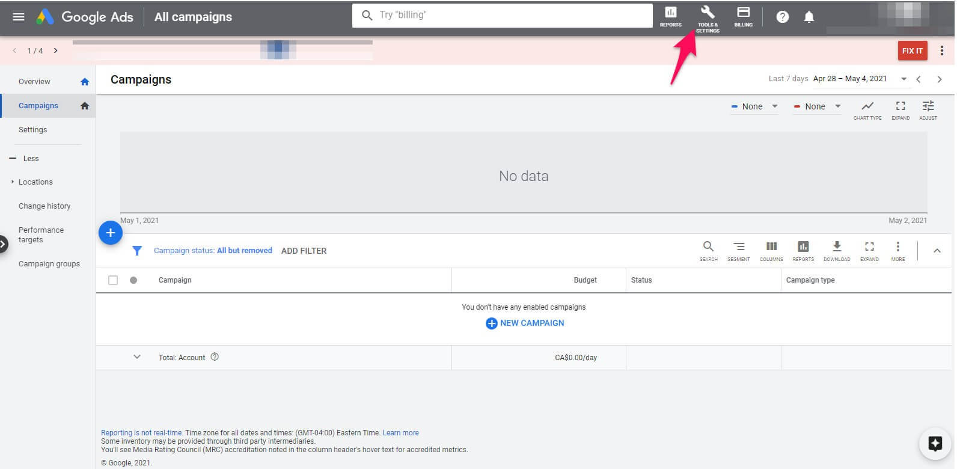Screen dimensions: 957x469
Task: Open the Billing card icon
Action: pyautogui.click(x=744, y=16)
